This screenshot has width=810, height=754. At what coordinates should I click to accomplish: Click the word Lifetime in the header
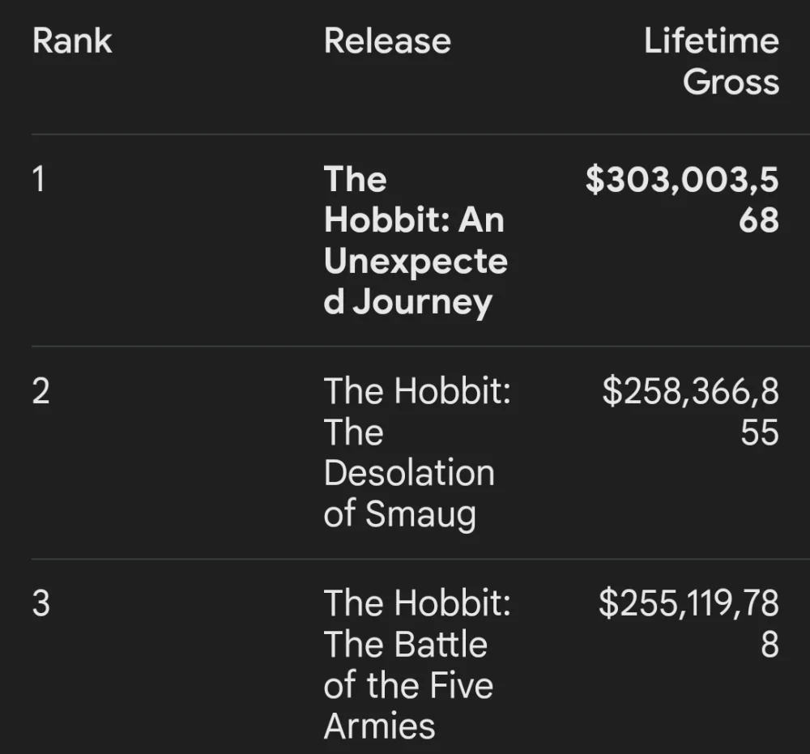[x=711, y=40]
